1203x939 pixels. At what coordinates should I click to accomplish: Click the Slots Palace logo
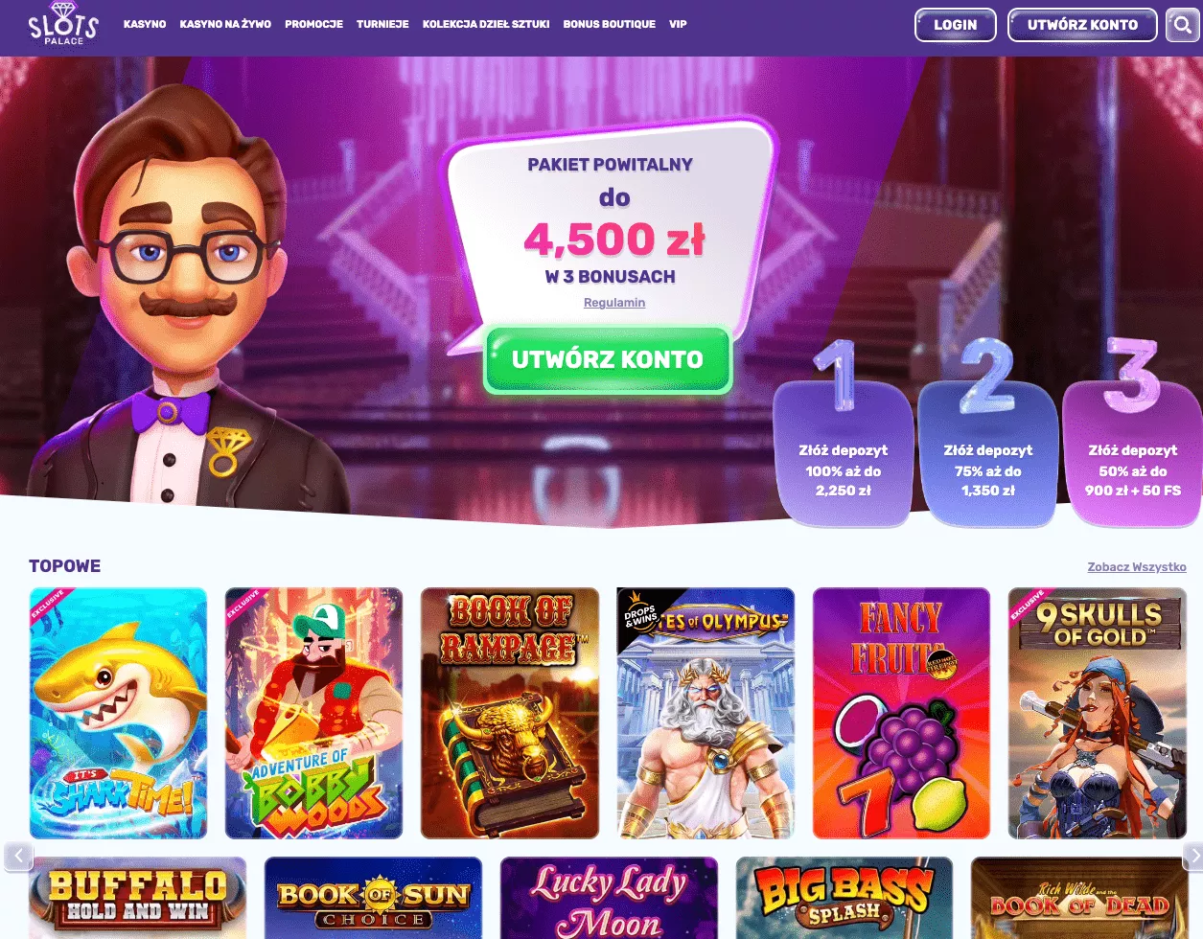[x=63, y=25]
